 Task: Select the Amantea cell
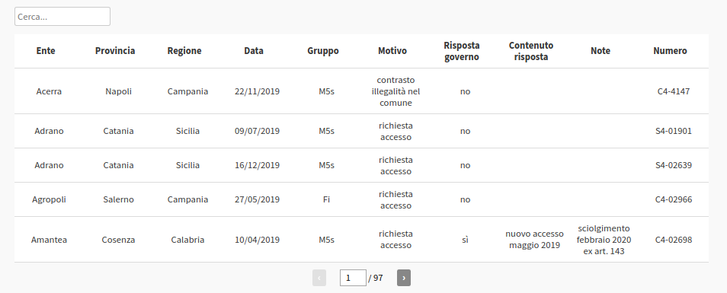pos(49,240)
